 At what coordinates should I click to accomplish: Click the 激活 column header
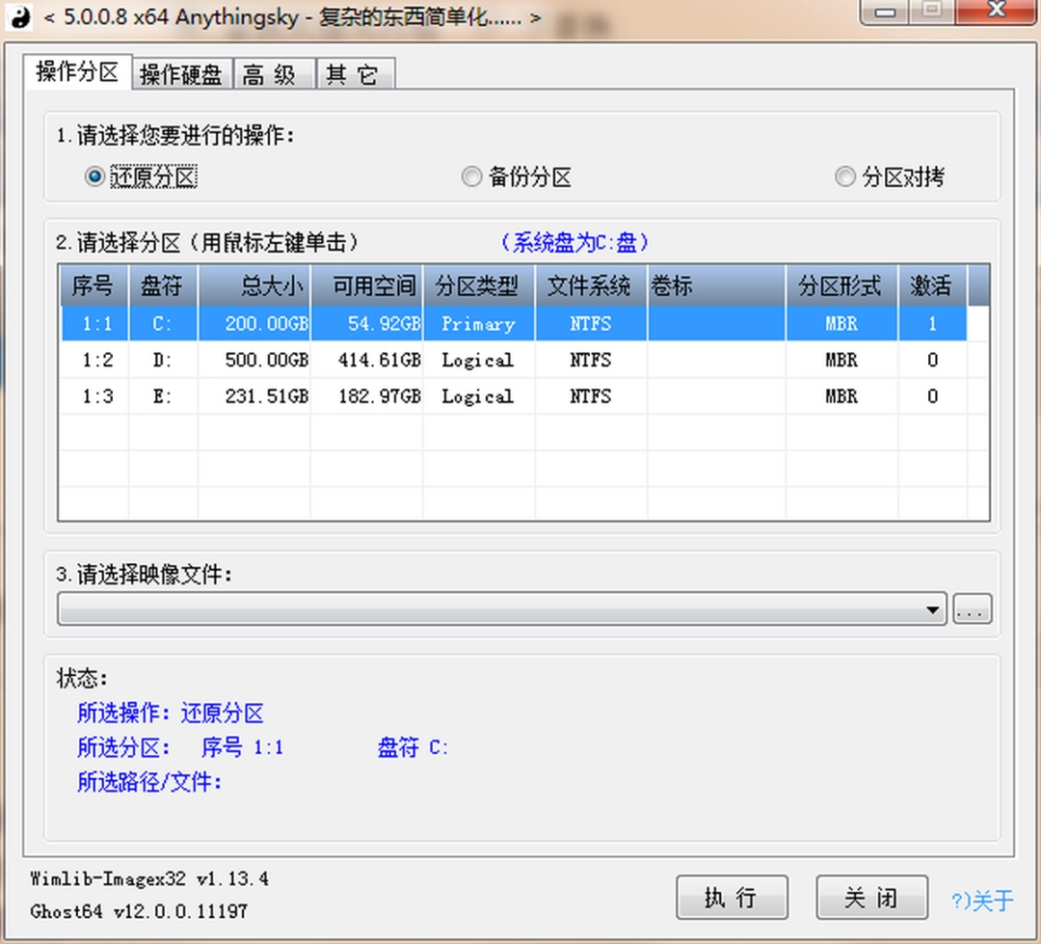[x=931, y=285]
